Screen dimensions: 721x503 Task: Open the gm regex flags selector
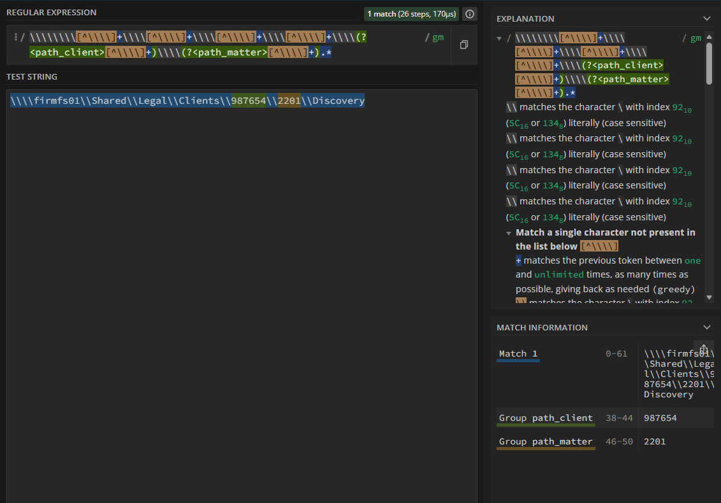(437, 38)
